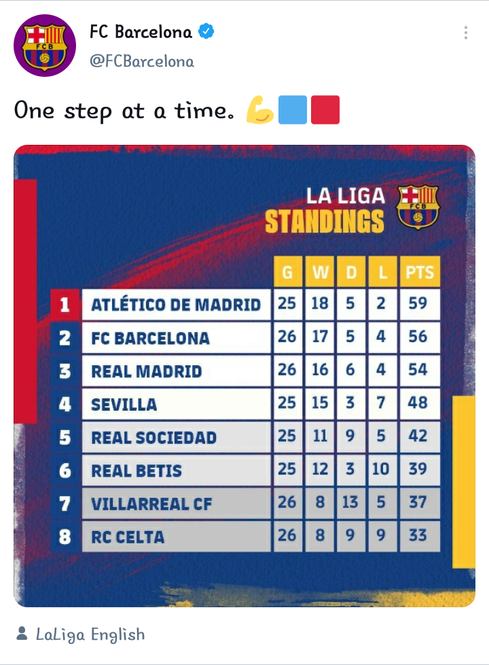The width and height of the screenshot is (489, 665).
Task: Click the PTS column header
Action: pyautogui.click(x=420, y=271)
